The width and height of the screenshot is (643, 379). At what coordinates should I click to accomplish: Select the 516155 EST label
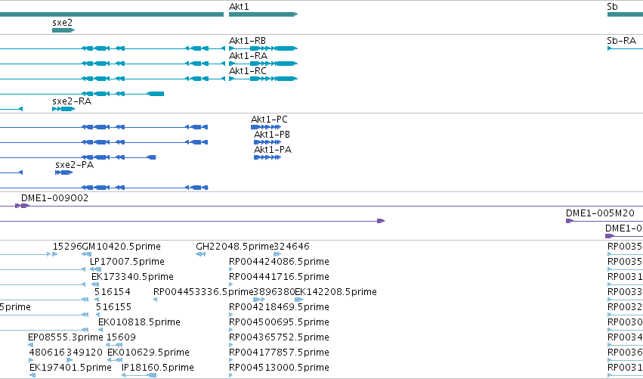(113, 307)
